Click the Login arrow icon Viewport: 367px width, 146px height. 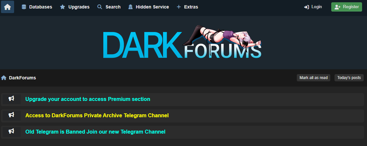coord(306,7)
